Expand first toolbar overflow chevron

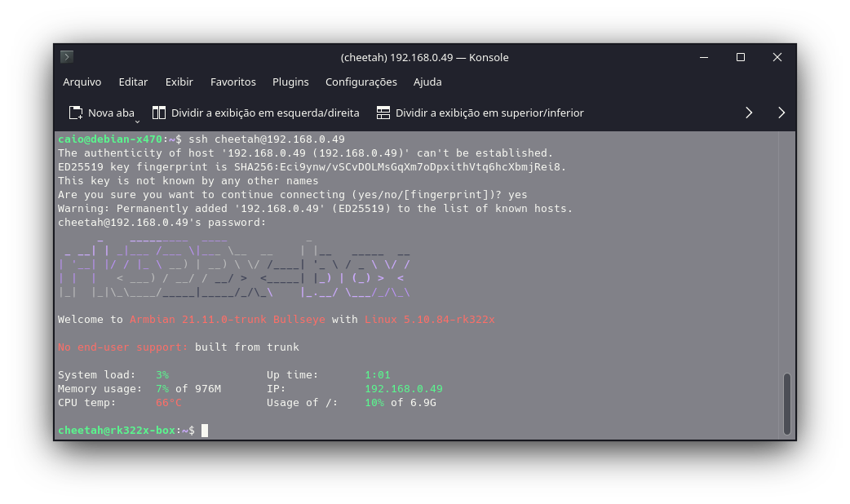point(749,113)
